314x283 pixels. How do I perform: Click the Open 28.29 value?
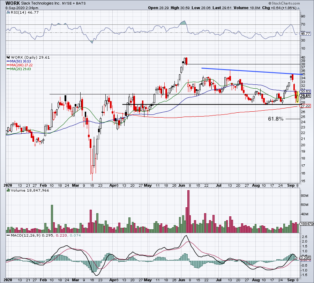pos(158,8)
